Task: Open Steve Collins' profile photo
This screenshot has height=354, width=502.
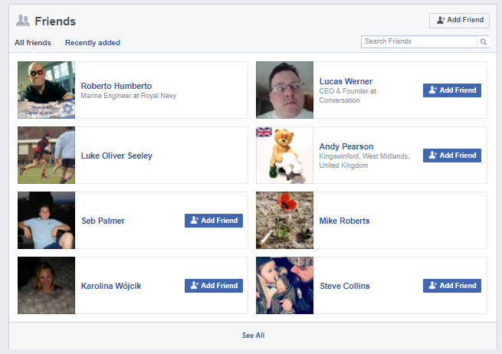Action: point(284,285)
